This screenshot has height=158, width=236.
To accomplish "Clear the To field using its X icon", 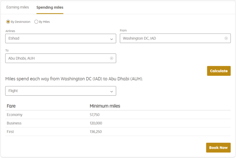I will [112, 58].
